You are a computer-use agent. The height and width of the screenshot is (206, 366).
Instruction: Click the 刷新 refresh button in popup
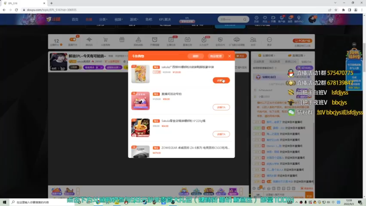[x=196, y=56]
